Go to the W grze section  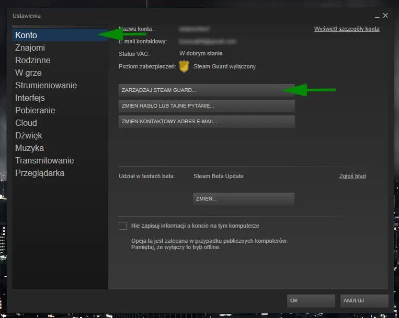point(28,73)
